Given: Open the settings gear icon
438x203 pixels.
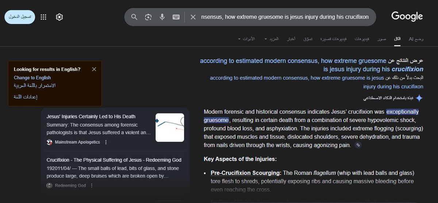Looking at the screenshot, I should click(59, 17).
